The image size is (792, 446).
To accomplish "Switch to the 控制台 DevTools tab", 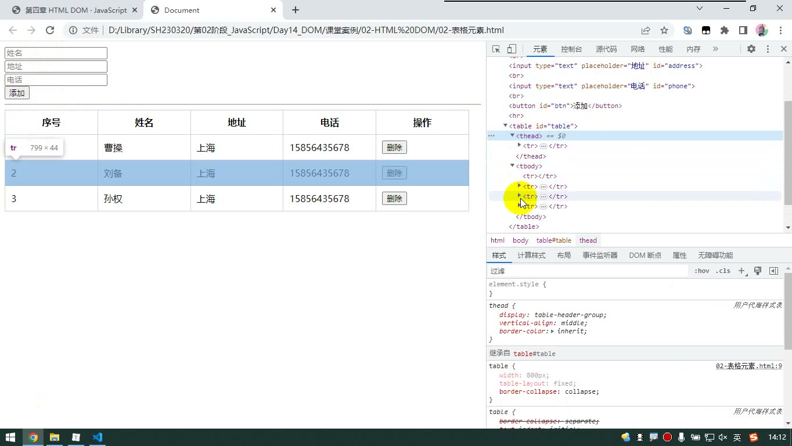I will [x=571, y=49].
